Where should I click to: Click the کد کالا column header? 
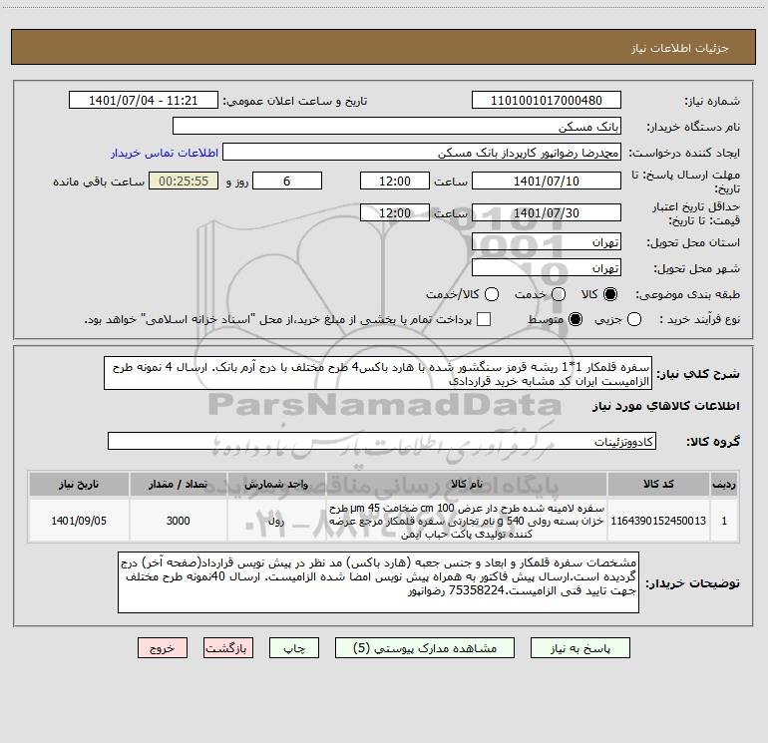point(658,484)
